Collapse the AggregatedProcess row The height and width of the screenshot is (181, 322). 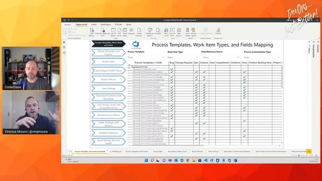[x=129, y=67]
